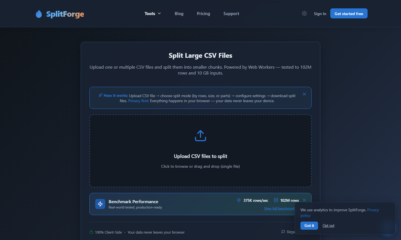Click the 'Upload CSV files to split' label
401x240 pixels.
(200, 156)
